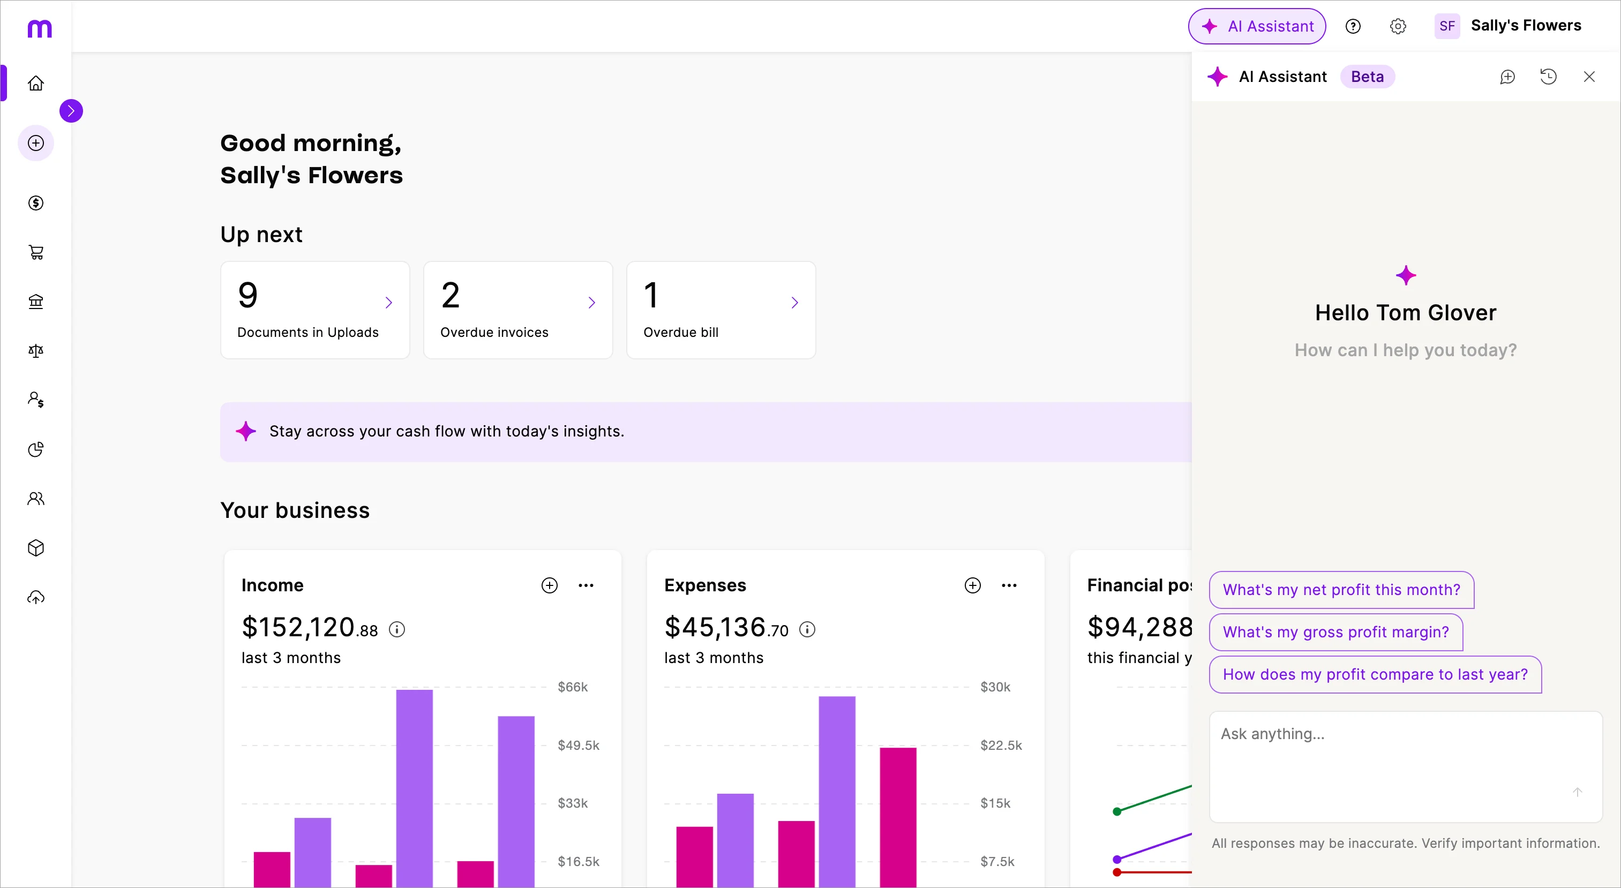Open the Purchases cart icon in sidebar

(x=36, y=252)
